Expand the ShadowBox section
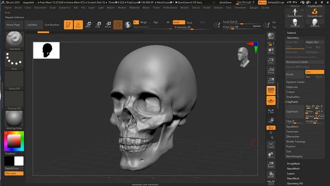The image size is (330, 186). point(293,97)
